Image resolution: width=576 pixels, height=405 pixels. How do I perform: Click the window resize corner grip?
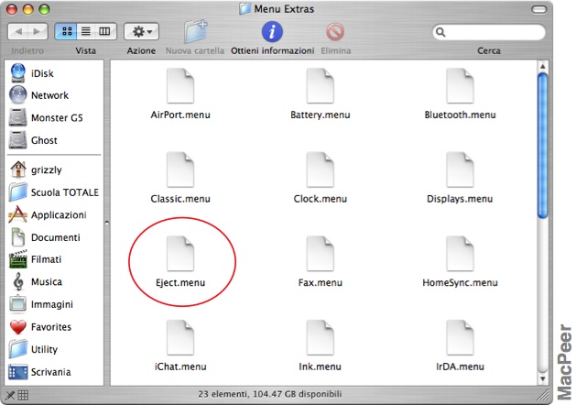click(542, 395)
